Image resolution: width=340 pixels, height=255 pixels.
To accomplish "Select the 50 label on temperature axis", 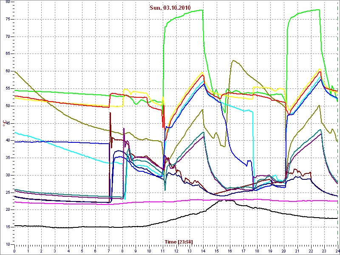I will pyautogui.click(x=7, y=106).
